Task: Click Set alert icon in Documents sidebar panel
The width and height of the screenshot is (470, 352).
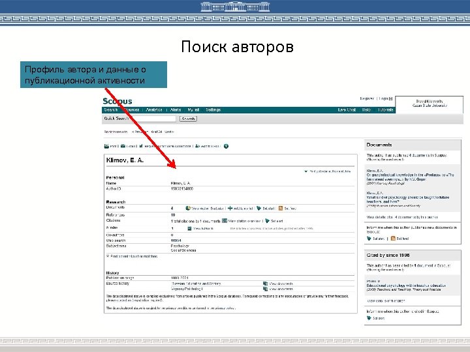Action: pyautogui.click(x=369, y=239)
